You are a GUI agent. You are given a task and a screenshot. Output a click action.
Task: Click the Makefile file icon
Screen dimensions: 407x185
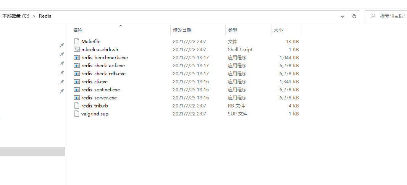[x=76, y=41]
